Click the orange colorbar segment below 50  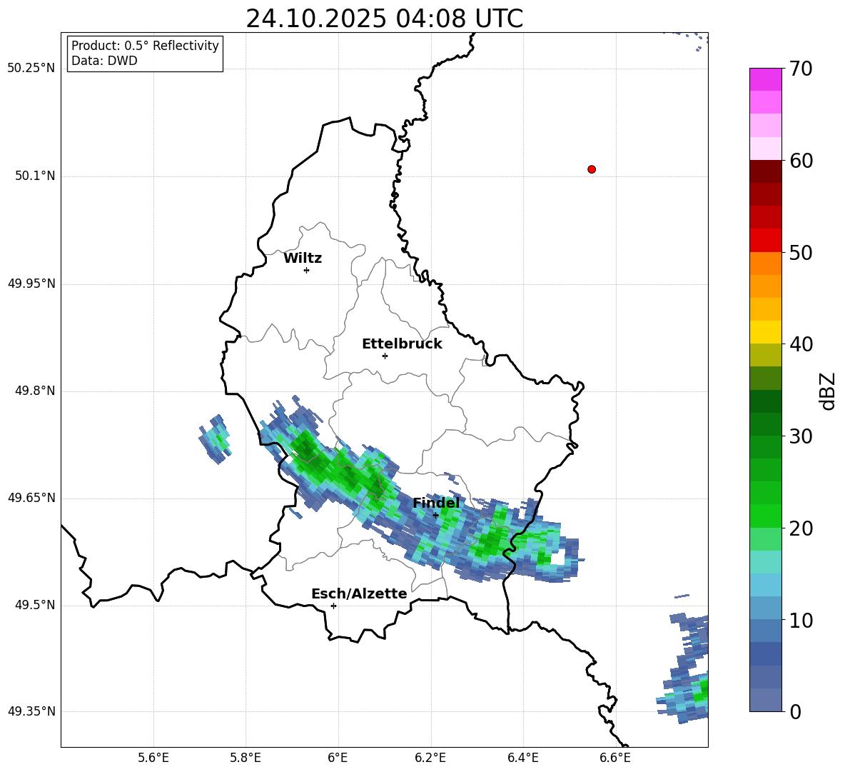765,264
